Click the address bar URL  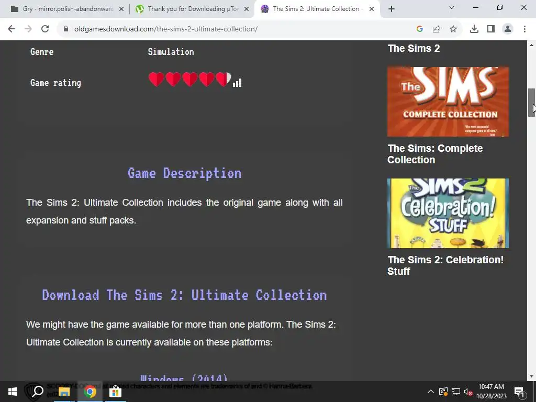coord(166,29)
